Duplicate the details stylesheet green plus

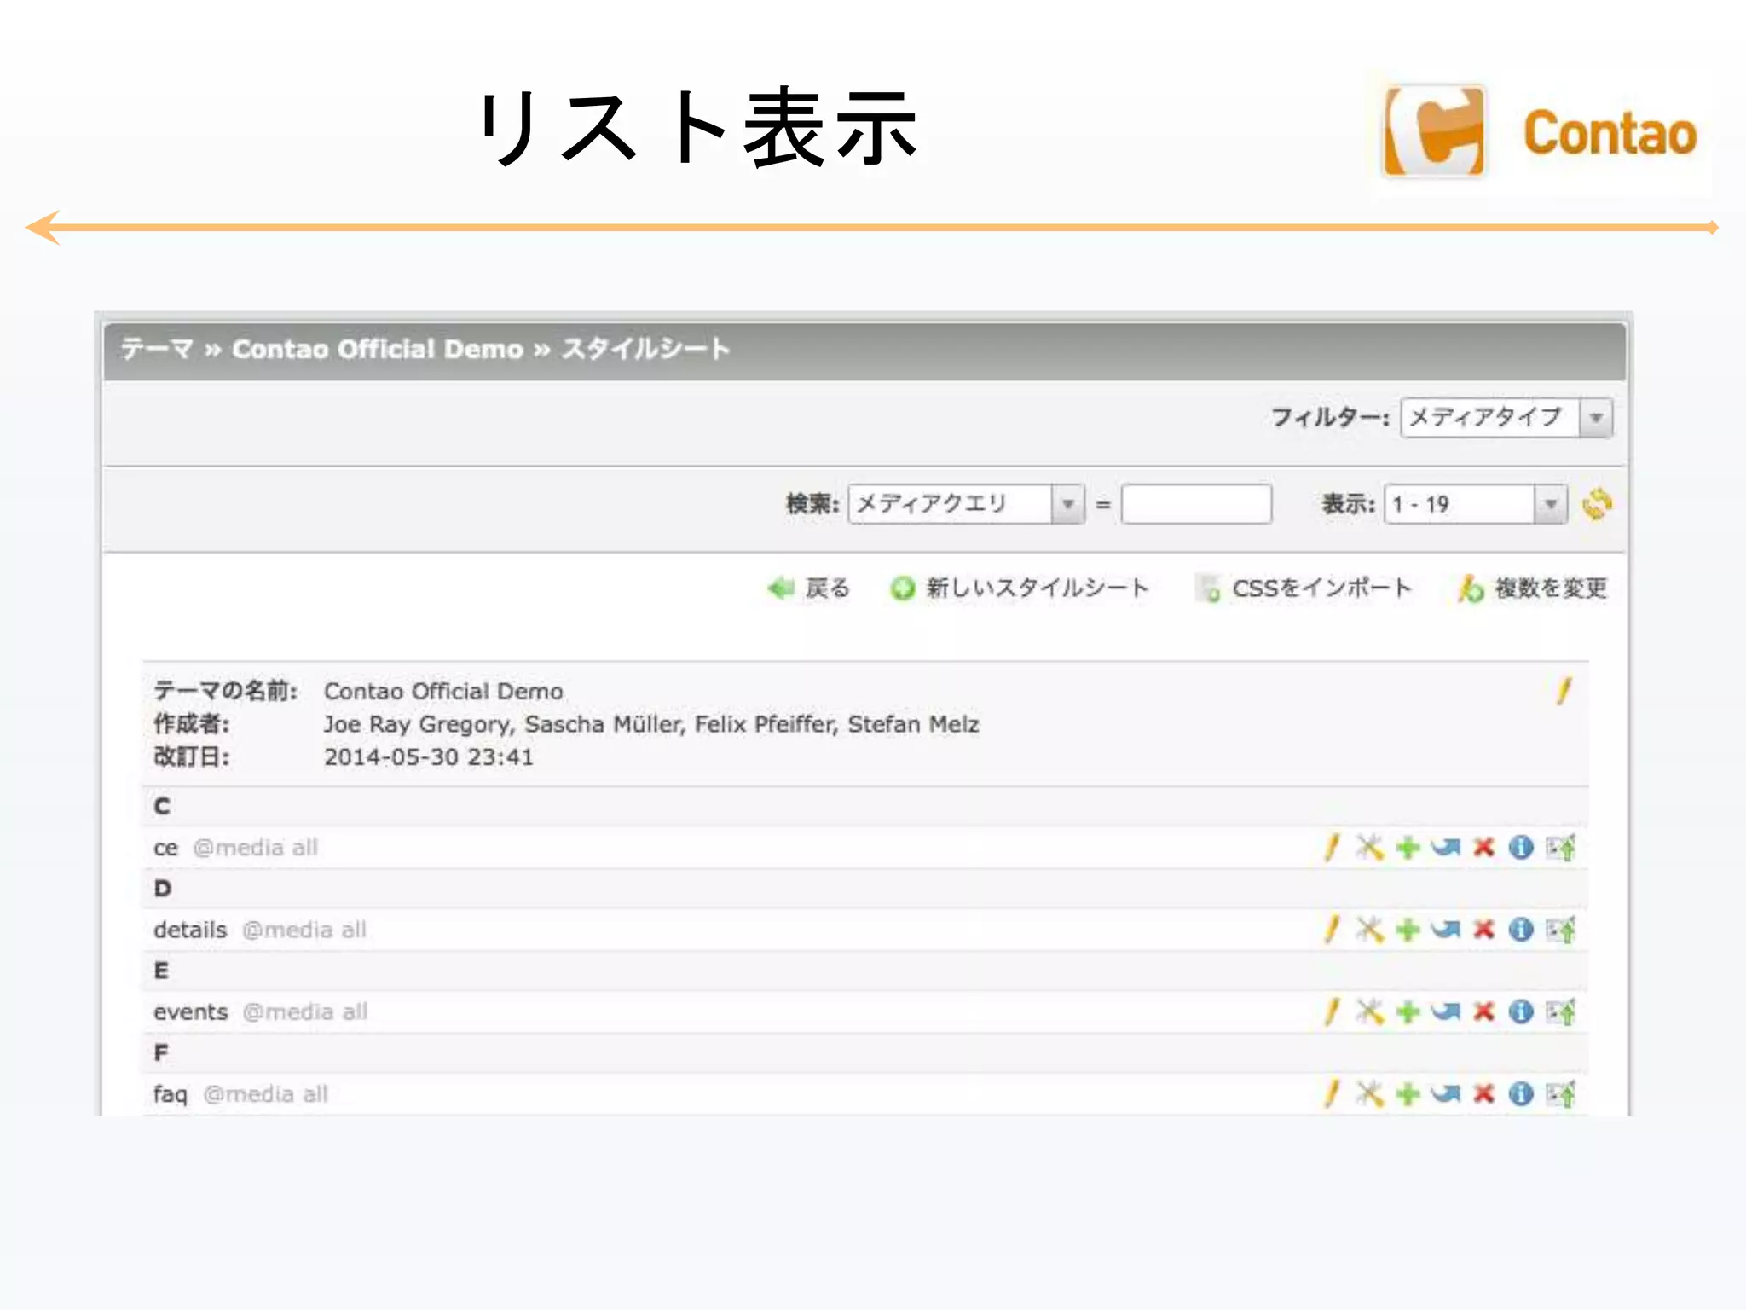1408,930
